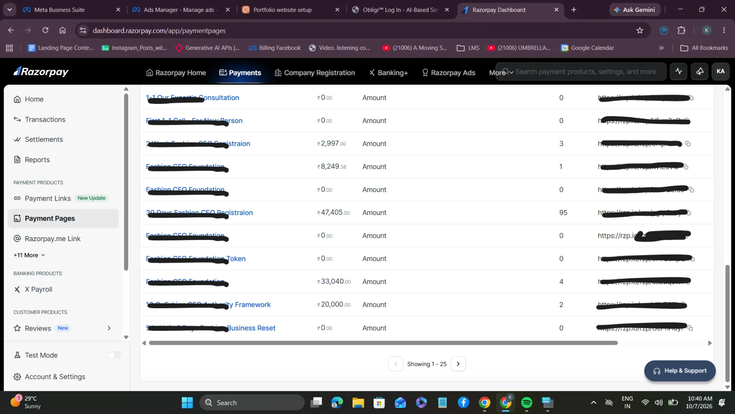Click the Help & Support button
The height and width of the screenshot is (414, 735).
pyautogui.click(x=680, y=371)
